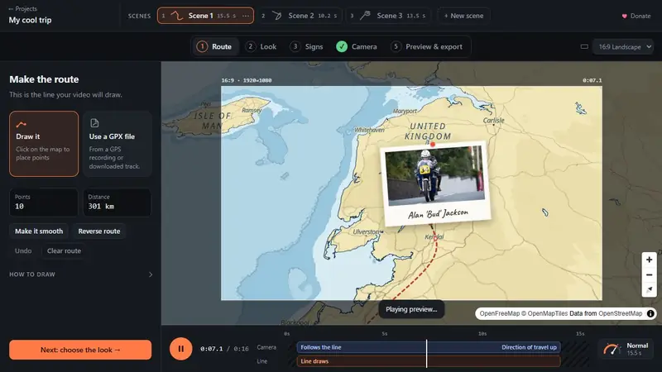Click the Scene 1 route squiggle icon
662x372 pixels.
tap(176, 16)
